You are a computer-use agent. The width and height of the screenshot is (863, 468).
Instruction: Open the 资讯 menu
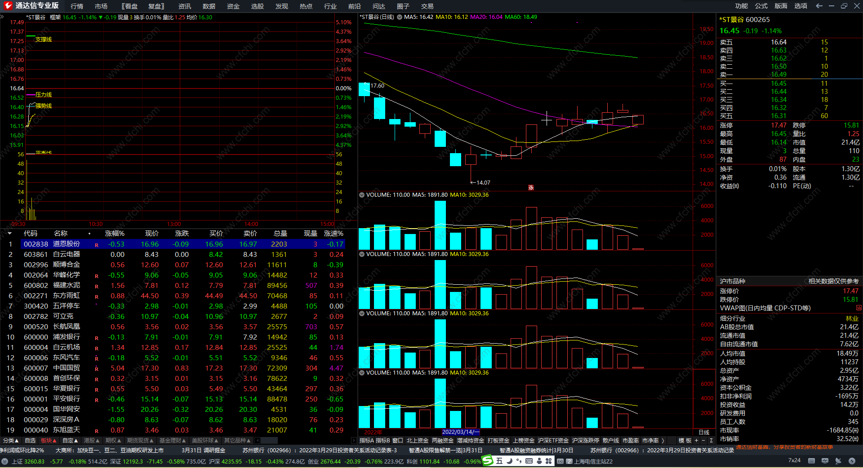click(185, 6)
